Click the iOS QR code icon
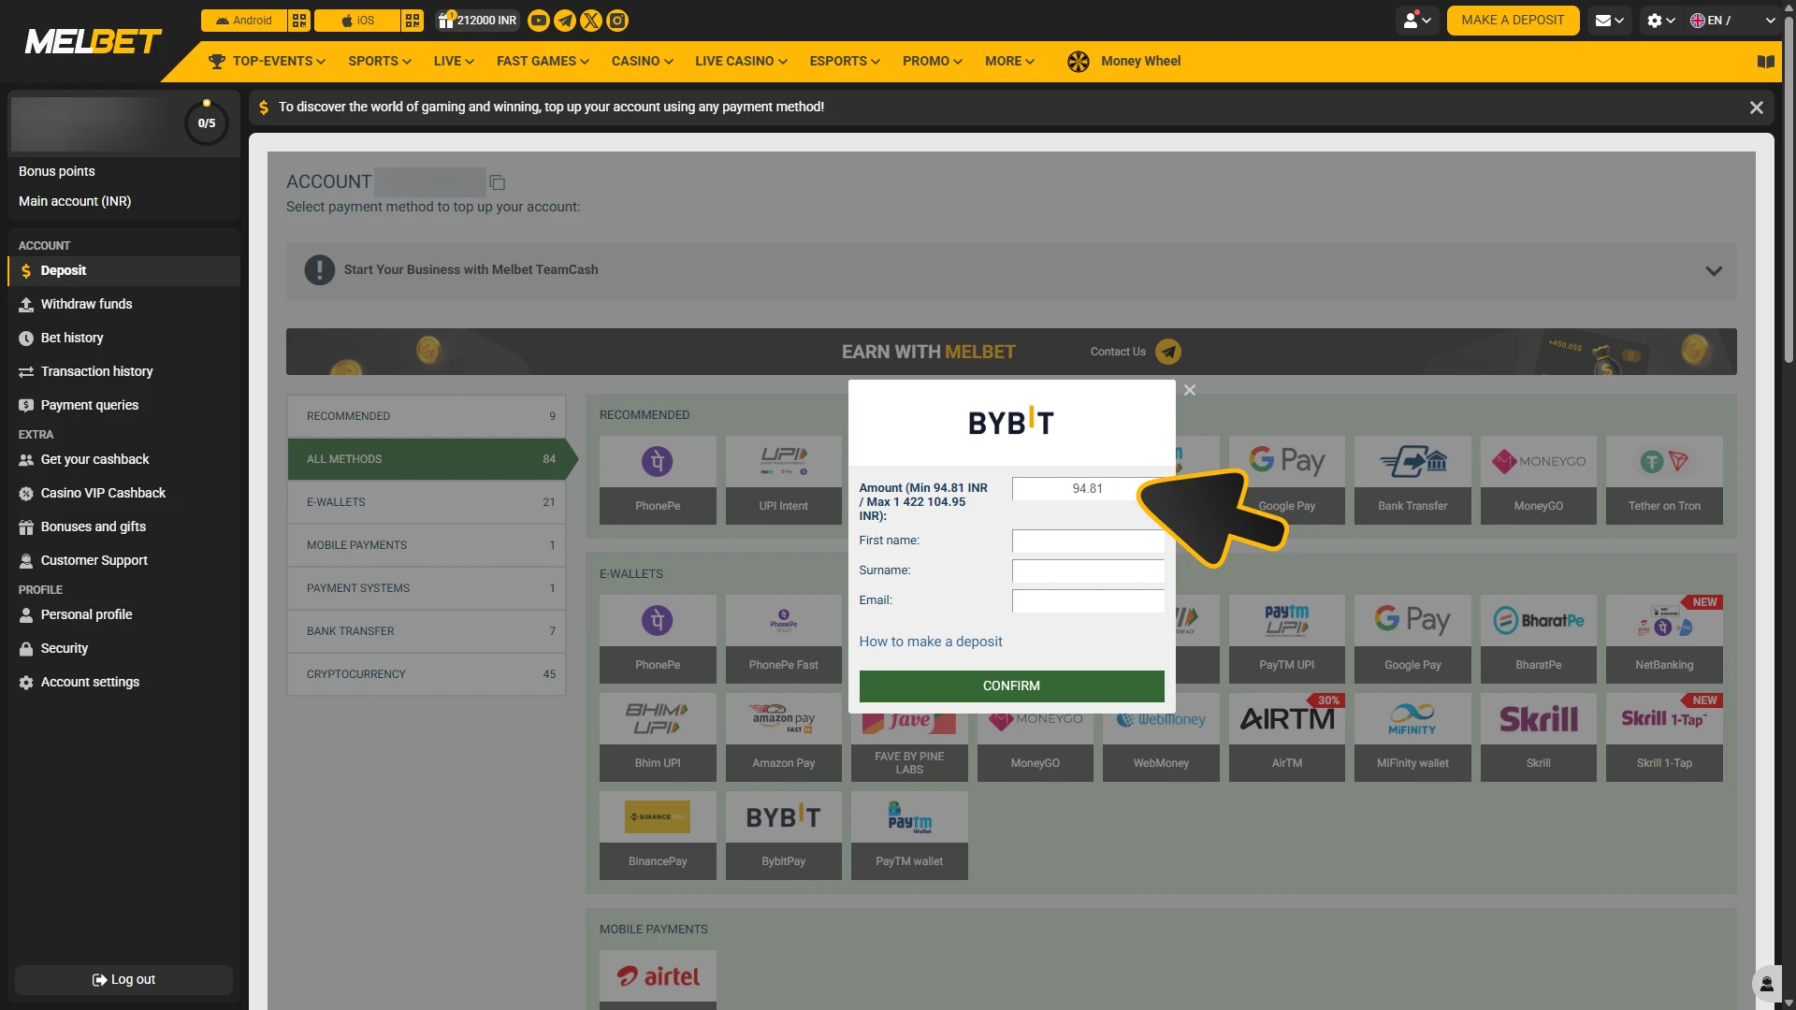Screen dimensions: 1796x1010 pyautogui.click(x=413, y=21)
